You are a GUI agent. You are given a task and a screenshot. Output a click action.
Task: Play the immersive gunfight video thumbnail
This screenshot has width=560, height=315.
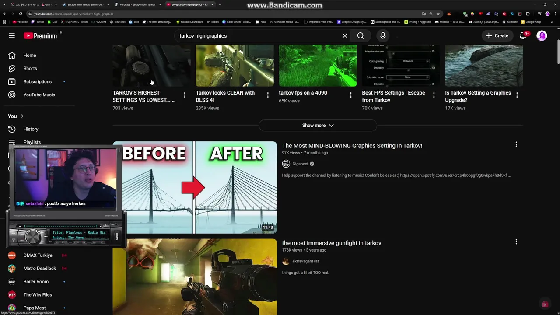click(195, 276)
